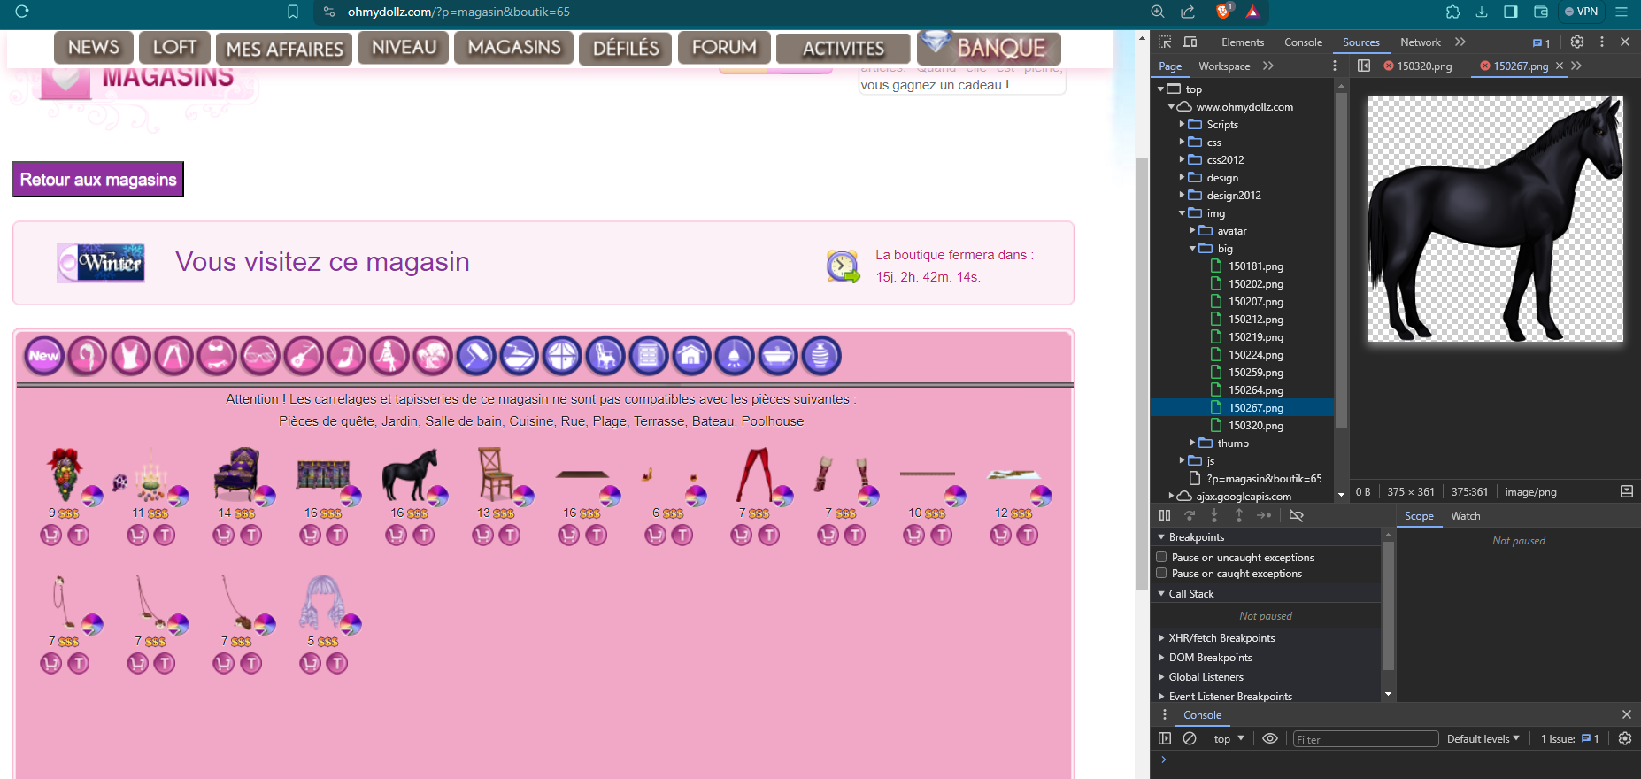1641x779 pixels.
Task: Check Pause on uncaught exceptions
Action: click(x=1161, y=557)
